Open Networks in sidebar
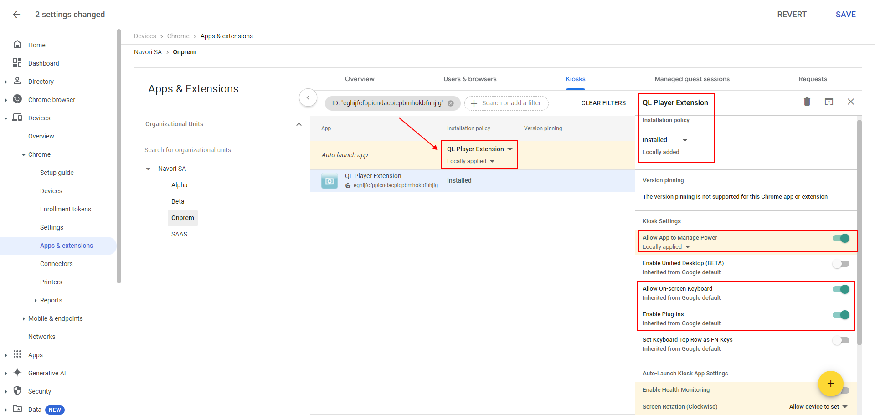 (41, 337)
